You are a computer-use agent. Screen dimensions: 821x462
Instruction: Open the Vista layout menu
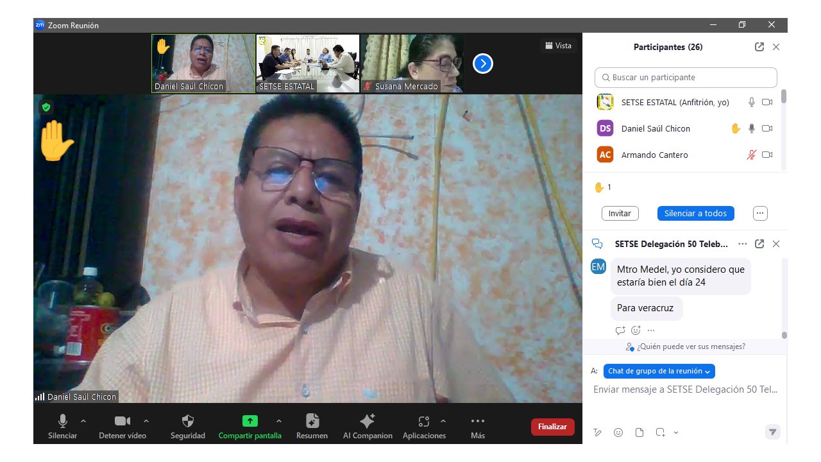coord(558,46)
